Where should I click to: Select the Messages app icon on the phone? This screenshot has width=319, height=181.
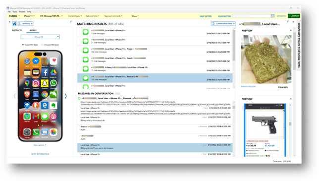tap(45, 117)
